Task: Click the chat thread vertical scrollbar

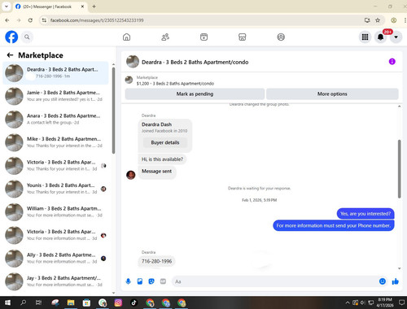Action: click(399, 168)
